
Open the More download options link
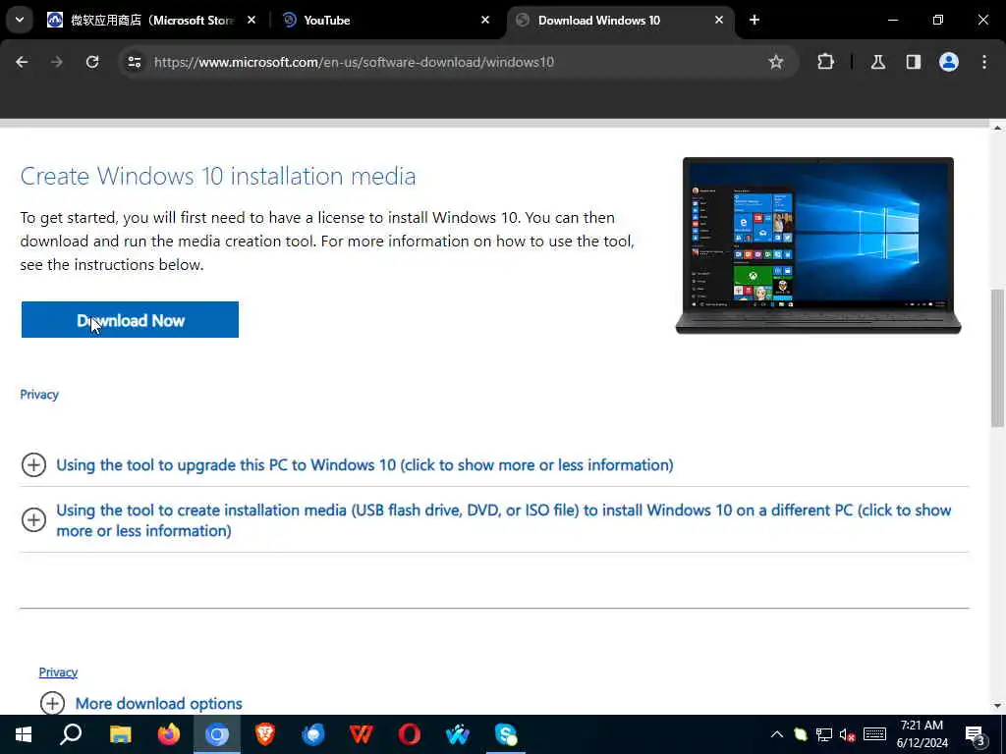[158, 703]
